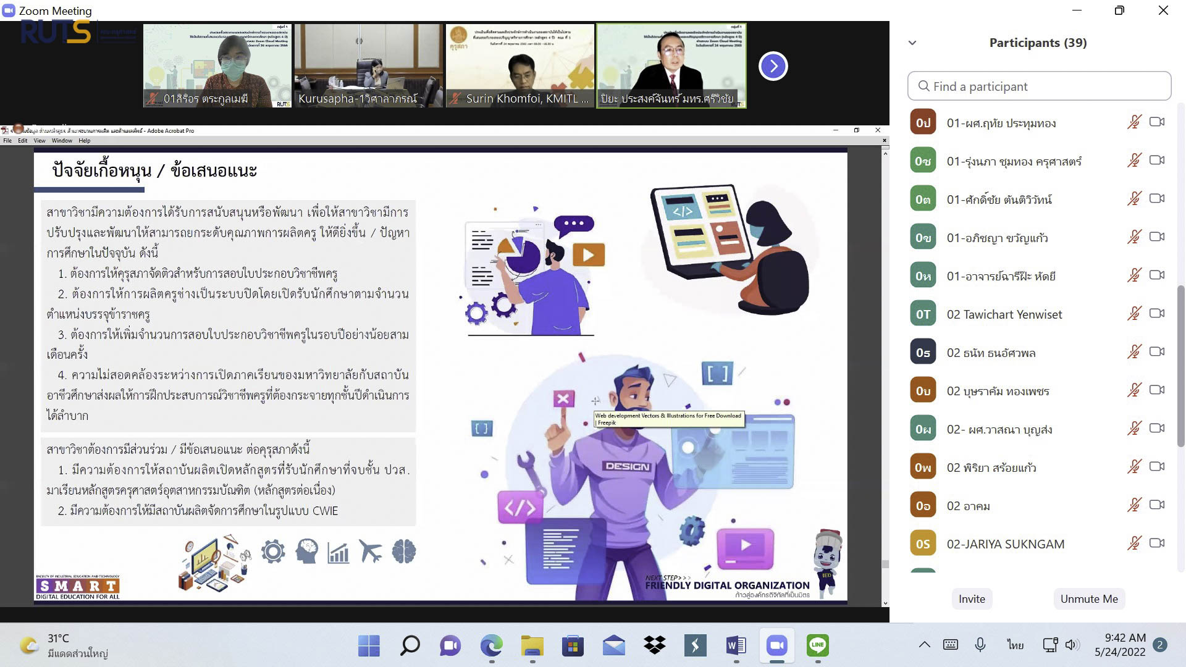This screenshot has height=667, width=1186.
Task: Open Teams Chat taskbar icon
Action: 450,646
